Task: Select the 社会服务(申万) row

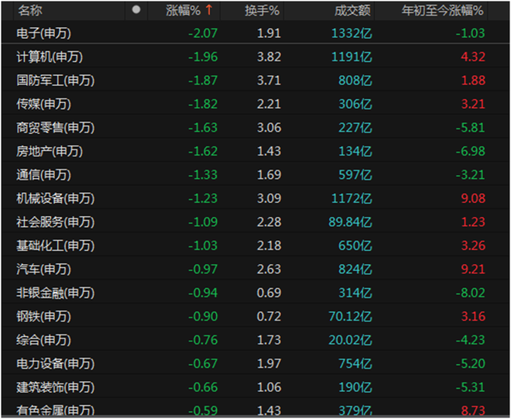Action: click(256, 222)
